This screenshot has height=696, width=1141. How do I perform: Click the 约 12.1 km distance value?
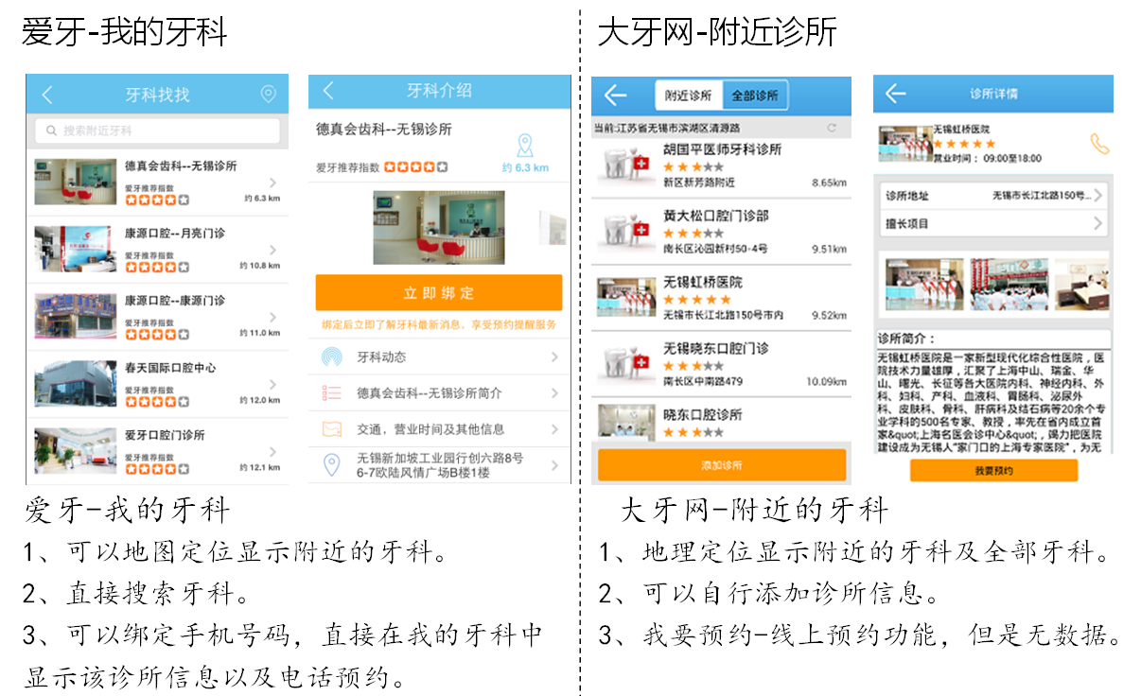(261, 467)
